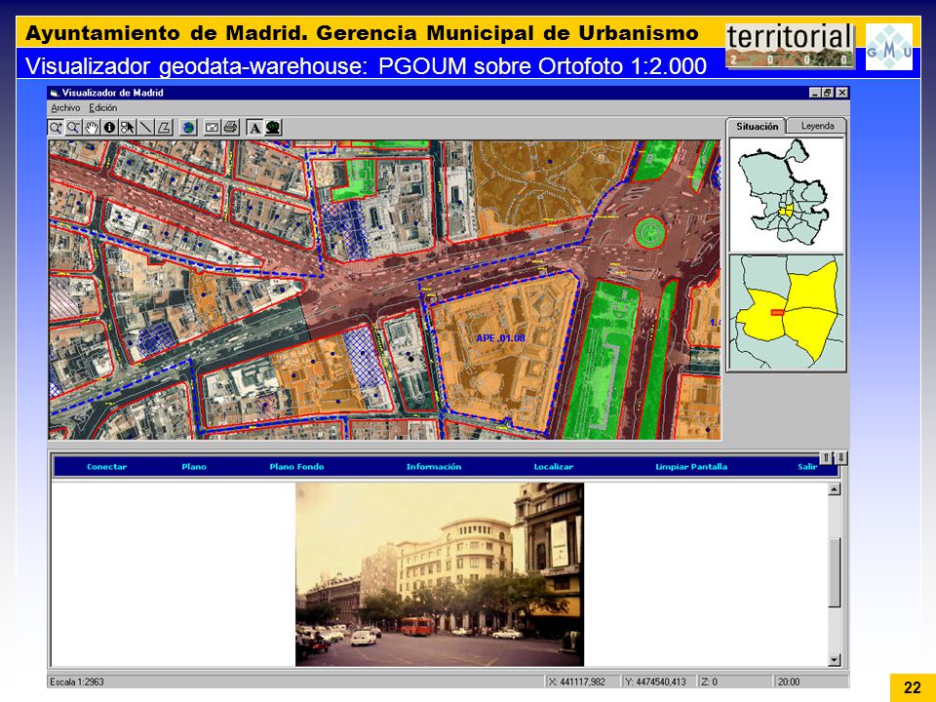Viewport: 936px width, 702px height.
Task: Select the zoom in magnifier tool
Action: 56,127
